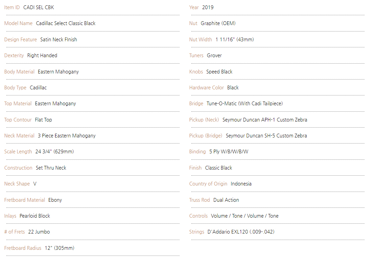Select the Set Thru Neck construction value
374x263 pixels.
pos(51,168)
